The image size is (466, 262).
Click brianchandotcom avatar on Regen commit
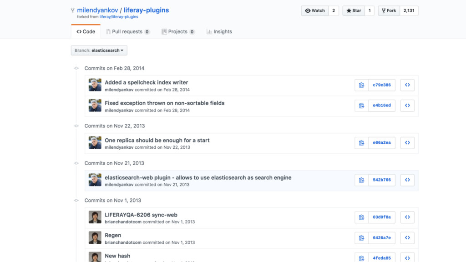click(x=95, y=237)
